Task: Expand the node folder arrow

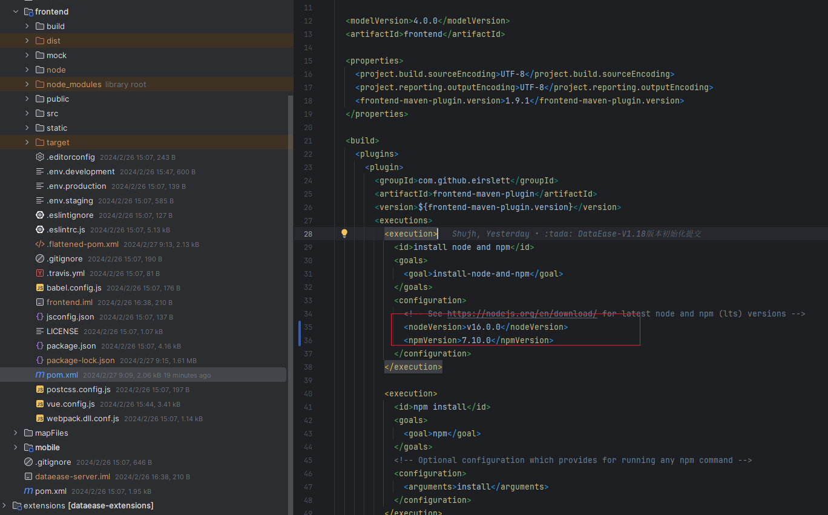Action: [27, 70]
